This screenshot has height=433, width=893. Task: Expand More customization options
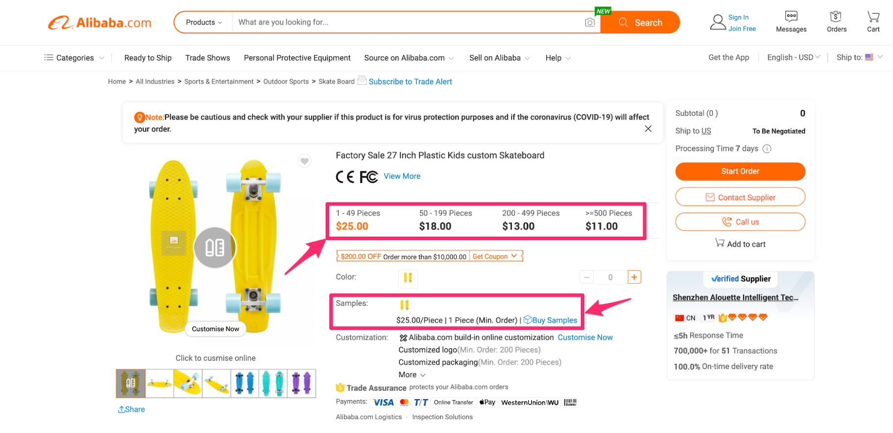[411, 374]
